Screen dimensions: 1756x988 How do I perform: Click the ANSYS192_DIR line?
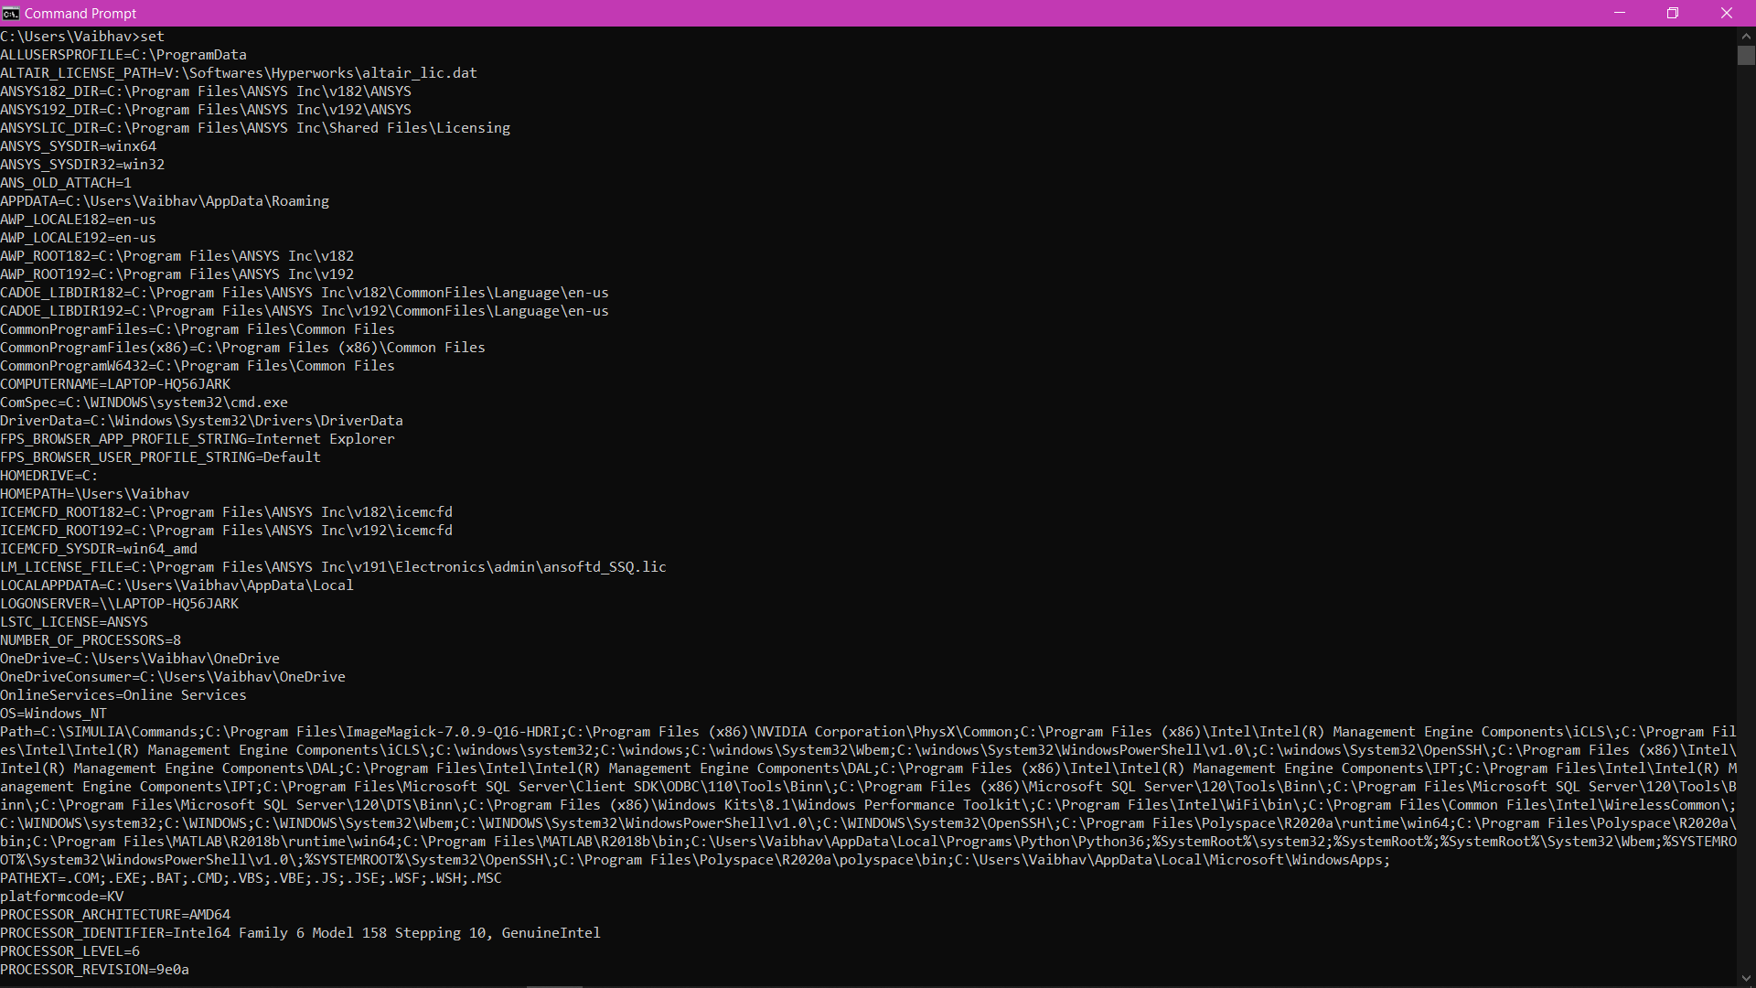point(206,110)
